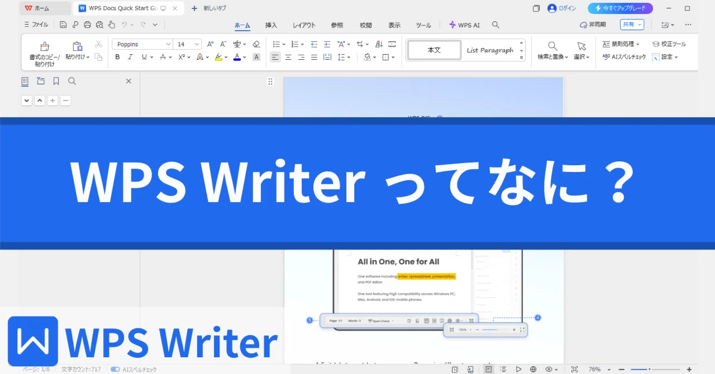Click the outline view icon in status bar
Image resolution: width=715 pixels, height=374 pixels.
tap(503, 370)
